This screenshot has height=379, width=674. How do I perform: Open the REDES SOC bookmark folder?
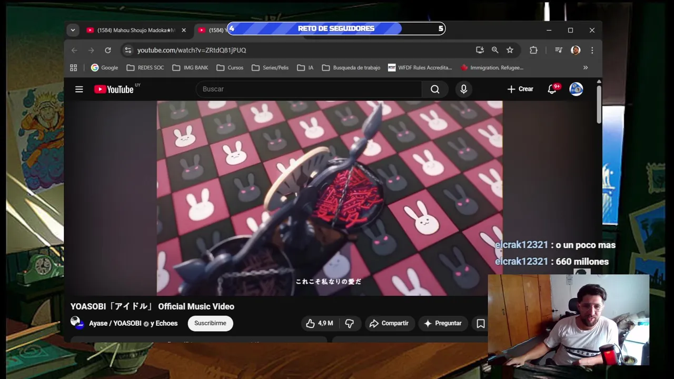pos(145,67)
